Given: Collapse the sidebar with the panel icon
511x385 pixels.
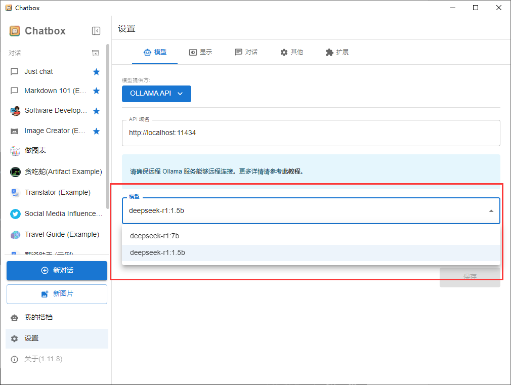Looking at the screenshot, I should [x=96, y=31].
